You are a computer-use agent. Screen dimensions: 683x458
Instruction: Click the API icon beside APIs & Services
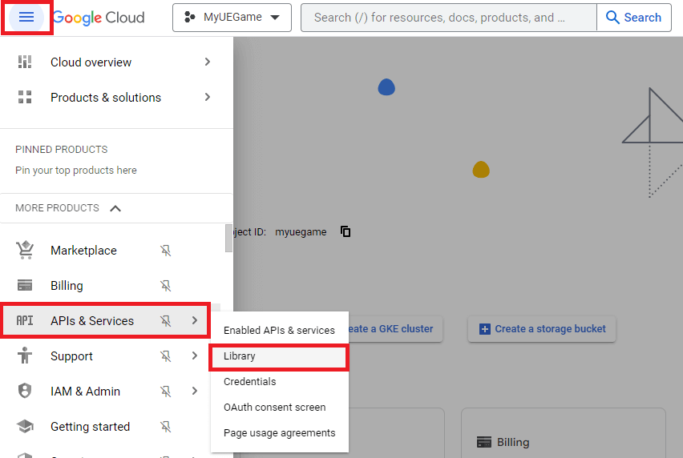(25, 320)
